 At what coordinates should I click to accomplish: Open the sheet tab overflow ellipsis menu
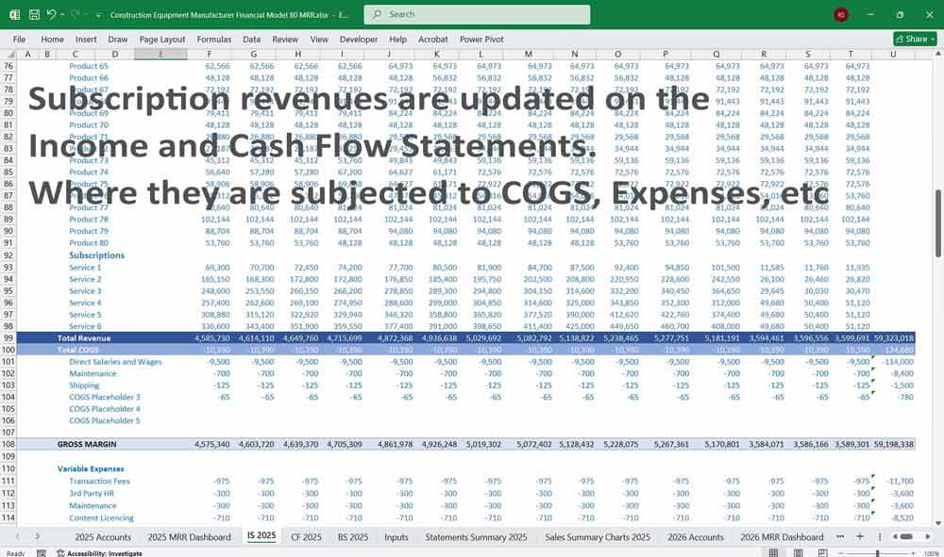840,536
